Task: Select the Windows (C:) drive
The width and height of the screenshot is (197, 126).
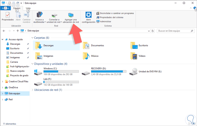Action: coord(56,71)
